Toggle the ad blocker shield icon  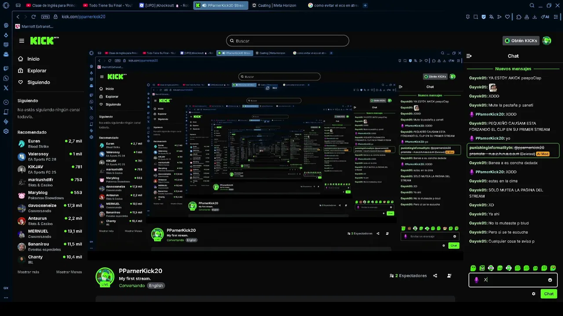[x=483, y=17]
